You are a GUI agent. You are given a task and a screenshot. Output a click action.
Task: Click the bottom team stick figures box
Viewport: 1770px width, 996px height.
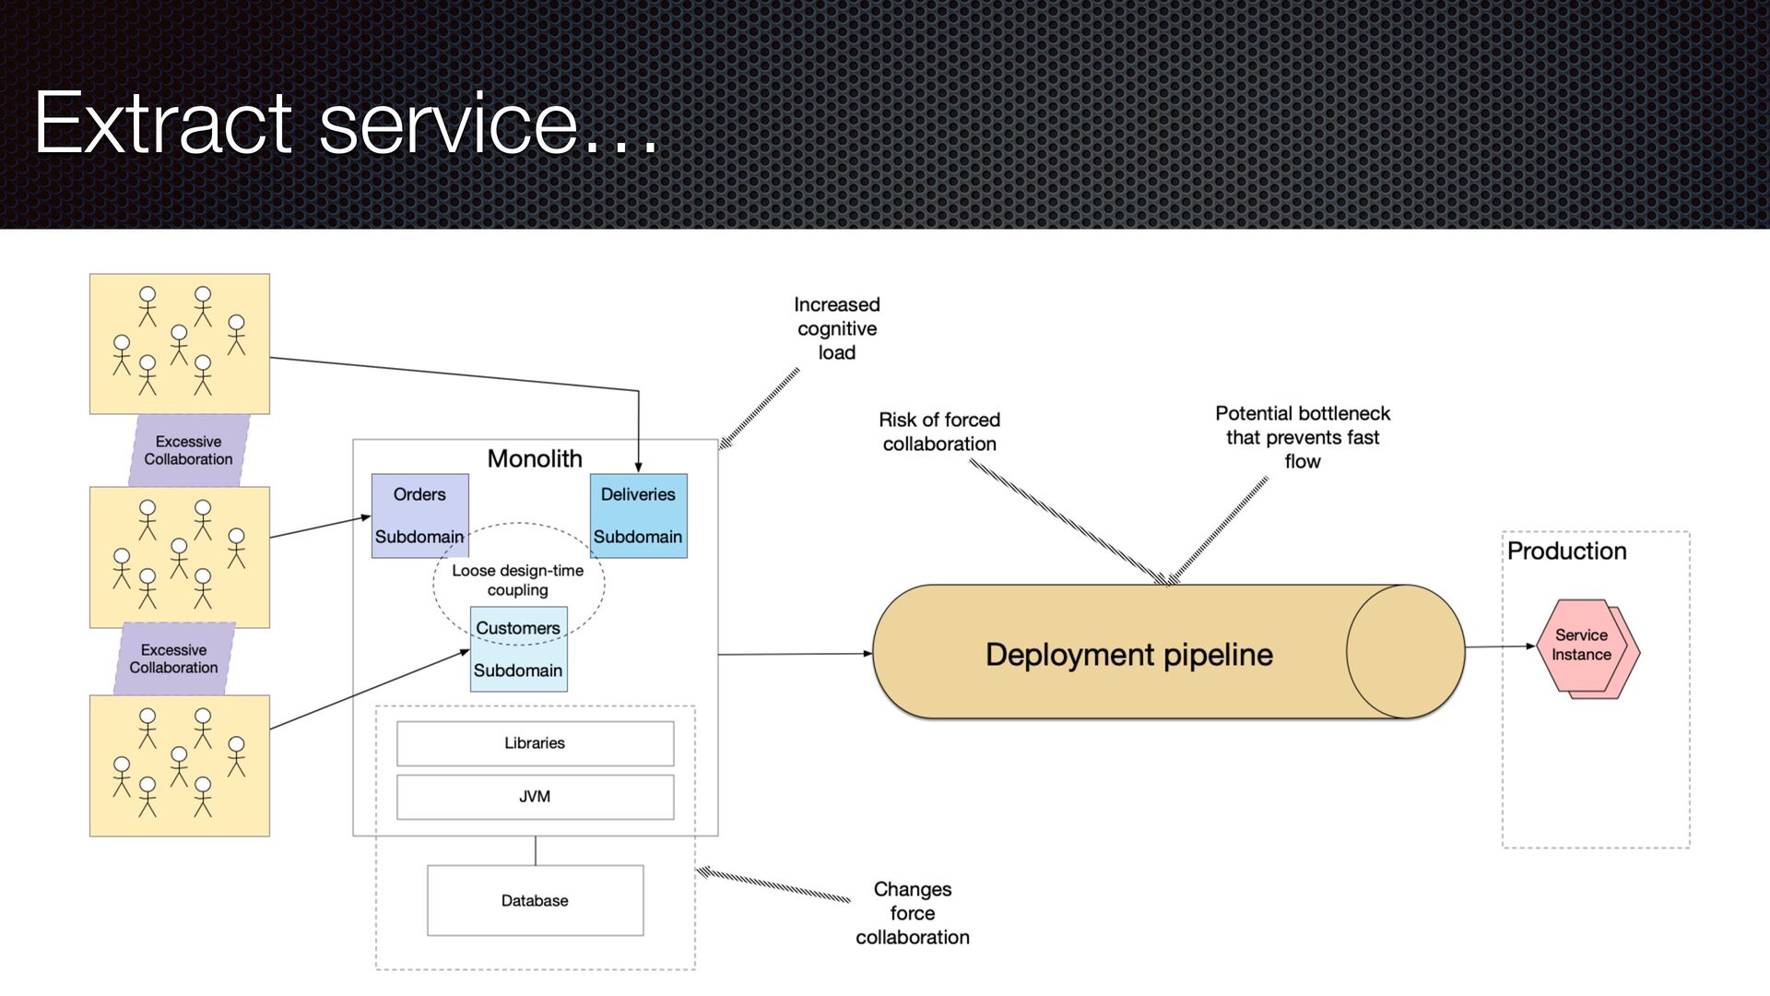[179, 765]
